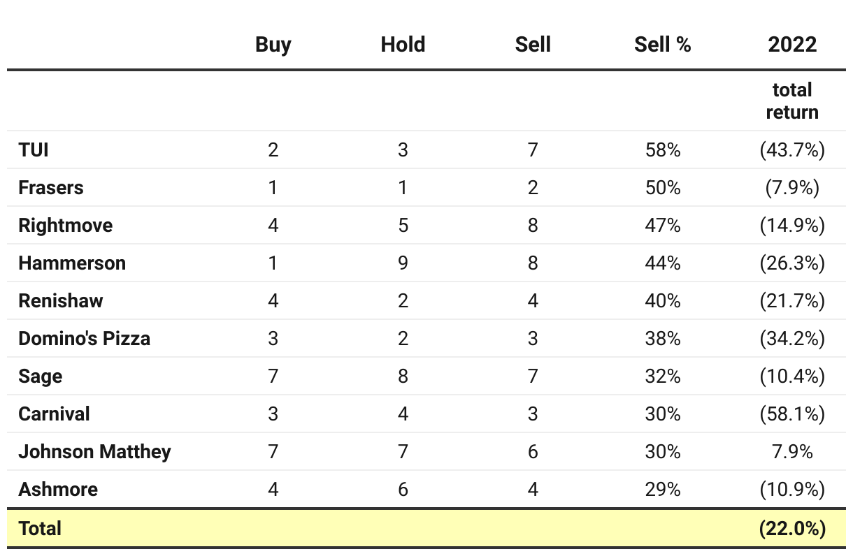Screen dimensions: 853x556
Task: Select the Rightmove row label
Action: (66, 226)
